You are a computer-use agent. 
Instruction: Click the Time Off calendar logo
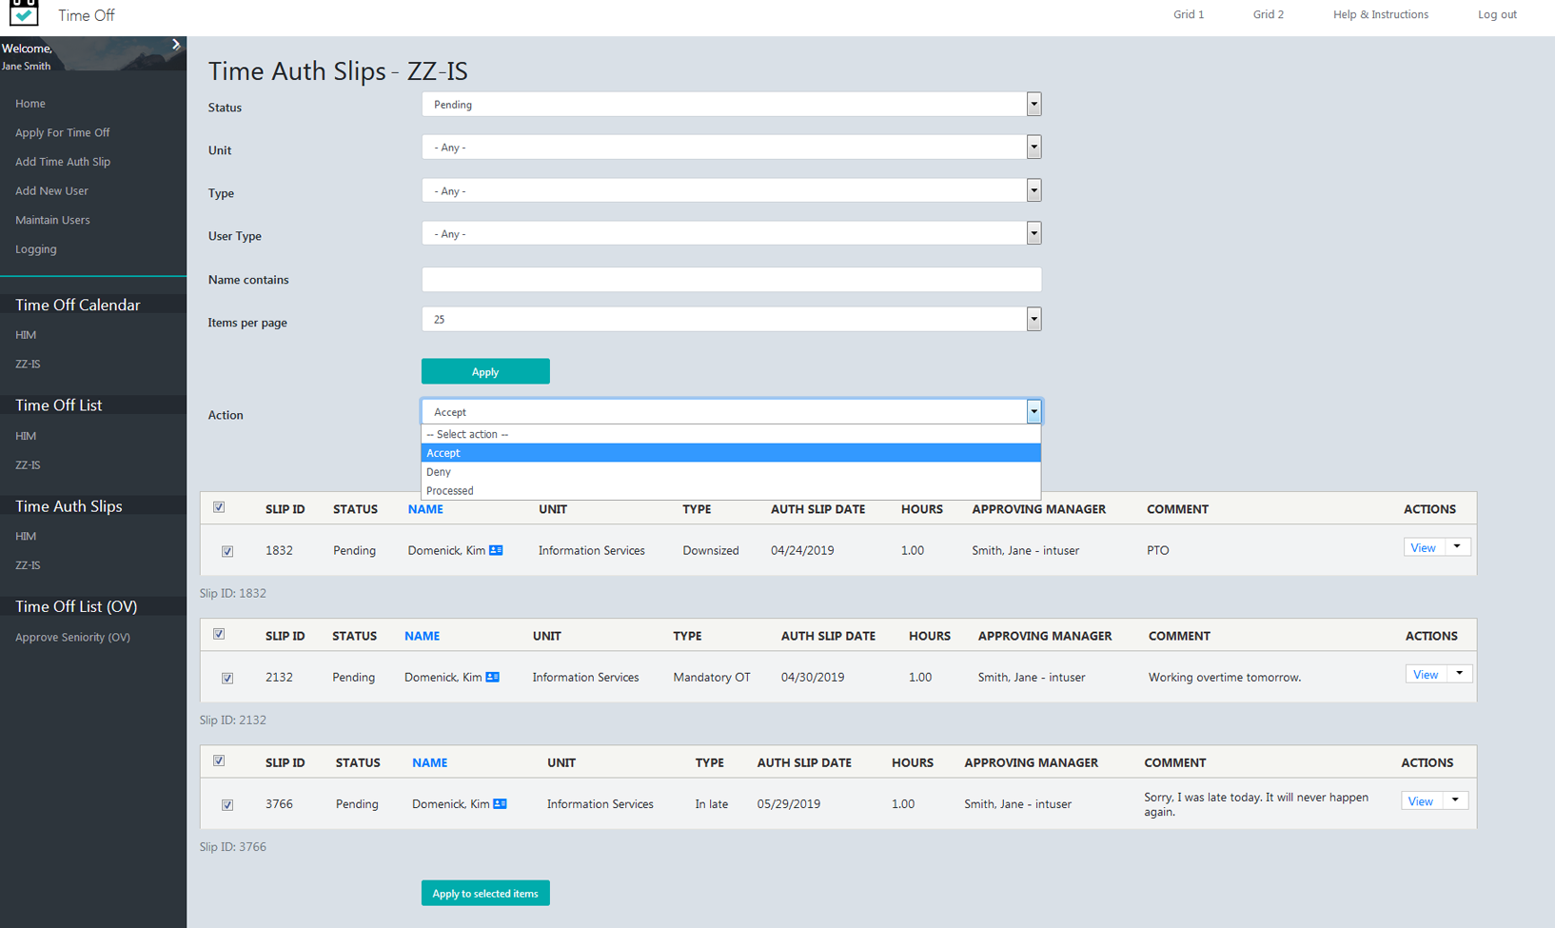pyautogui.click(x=23, y=14)
